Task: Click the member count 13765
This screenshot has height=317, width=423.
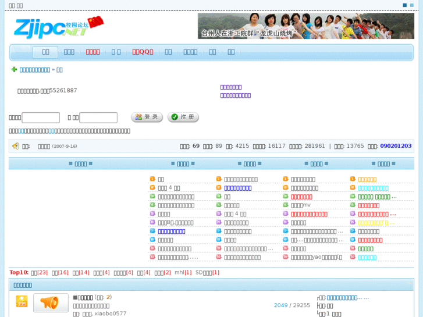Action: (x=355, y=146)
